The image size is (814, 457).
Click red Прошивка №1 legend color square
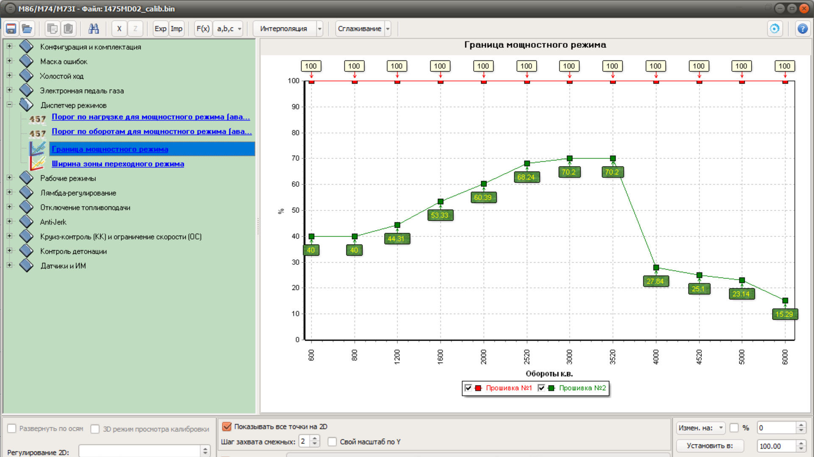pos(478,388)
